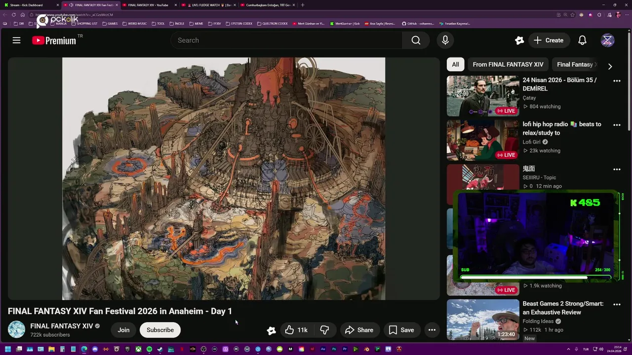
Task: Open the FINAL FANTASY XIV channel avatar
Action: point(16,330)
